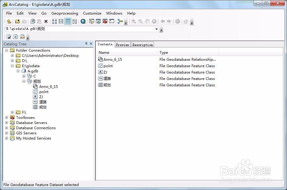Viewport: 287px width, 190px height.
Task: Click the Export Metadata icon
Action: tap(16, 36)
